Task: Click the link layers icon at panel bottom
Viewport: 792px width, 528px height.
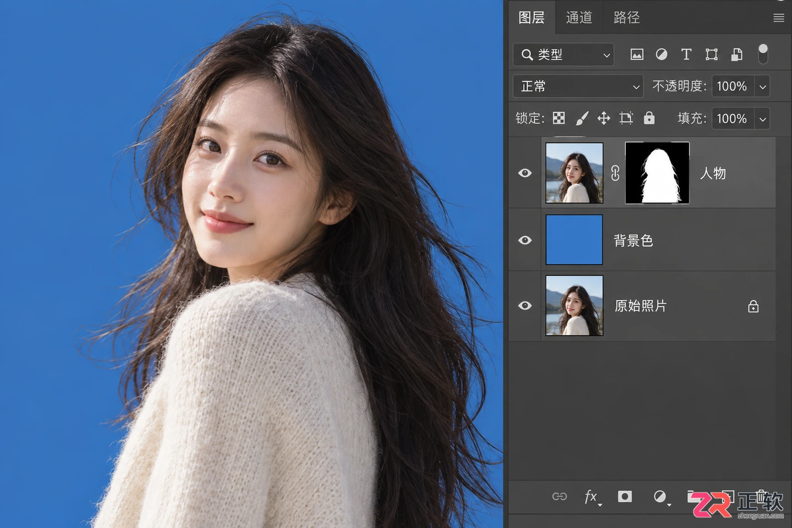Action: [559, 497]
